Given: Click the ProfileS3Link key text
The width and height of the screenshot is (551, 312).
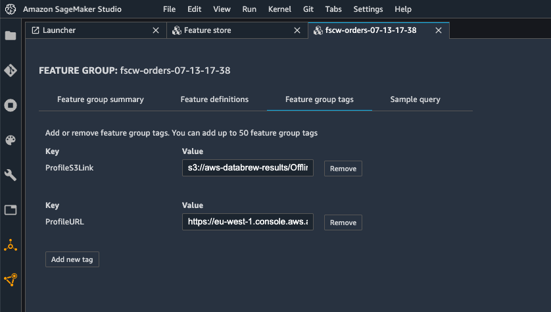Looking at the screenshot, I should pos(69,168).
